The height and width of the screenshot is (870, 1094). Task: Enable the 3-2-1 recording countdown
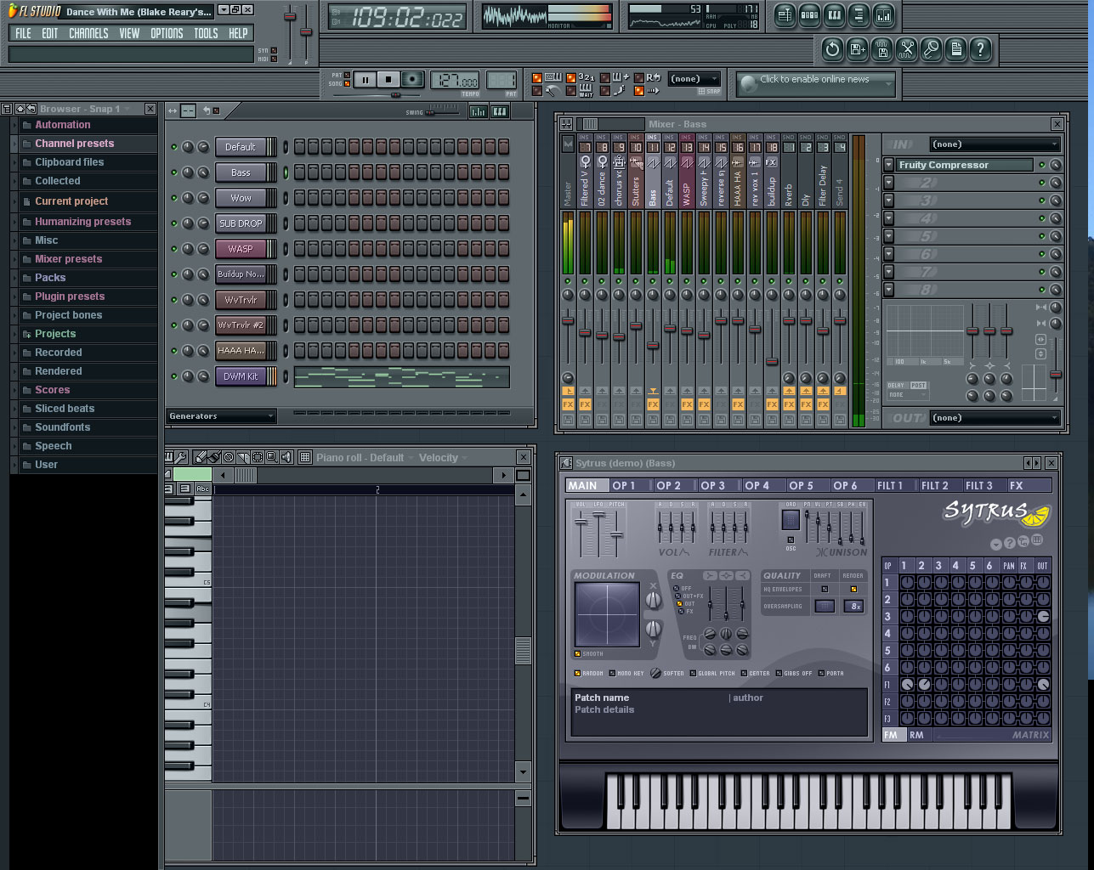pyautogui.click(x=570, y=78)
